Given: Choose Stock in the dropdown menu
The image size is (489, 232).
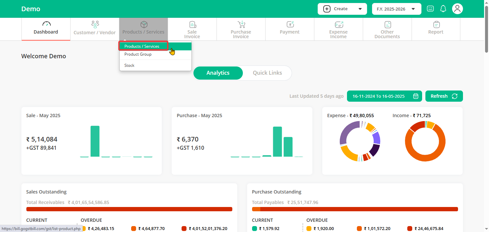Looking at the screenshot, I should pos(129,65).
